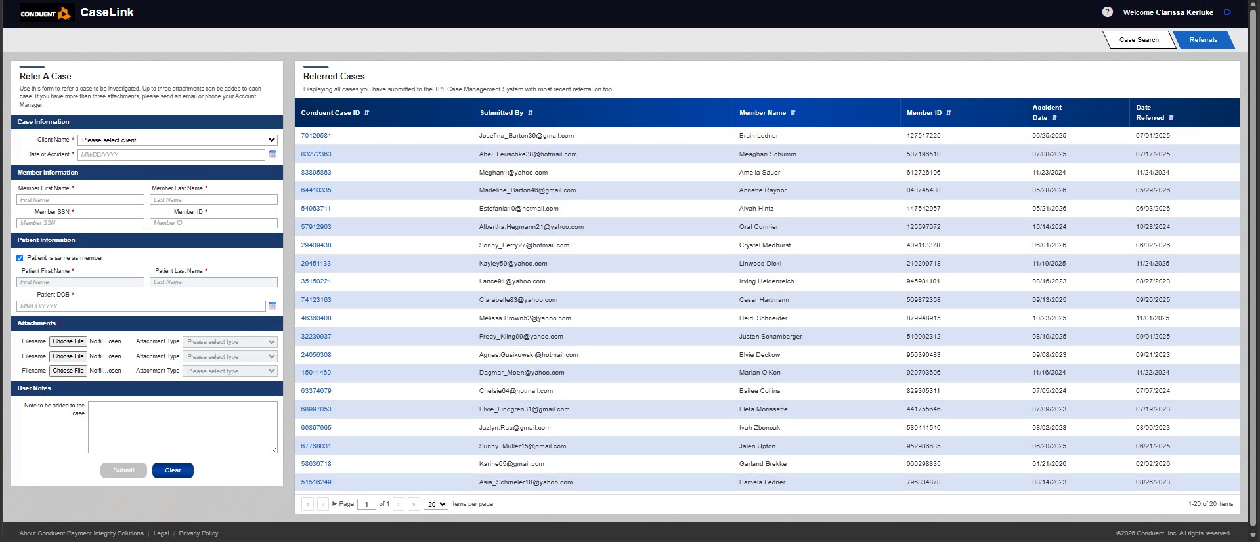Open case ID 74123163 link
This screenshot has height=542, width=1260.
316,300
